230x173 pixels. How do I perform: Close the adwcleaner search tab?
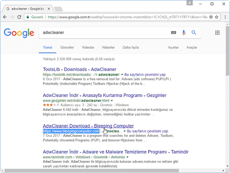49,9
